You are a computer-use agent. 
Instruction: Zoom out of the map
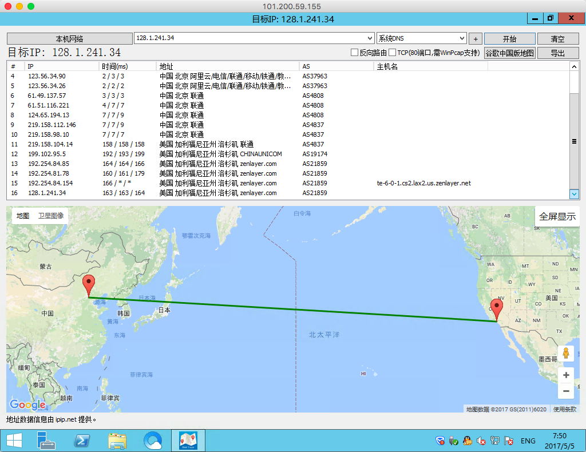[565, 391]
